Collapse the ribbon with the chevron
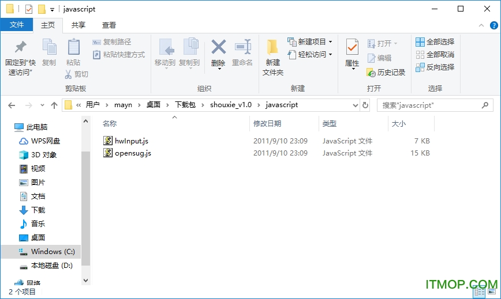The width and height of the screenshot is (501, 299). point(481,25)
